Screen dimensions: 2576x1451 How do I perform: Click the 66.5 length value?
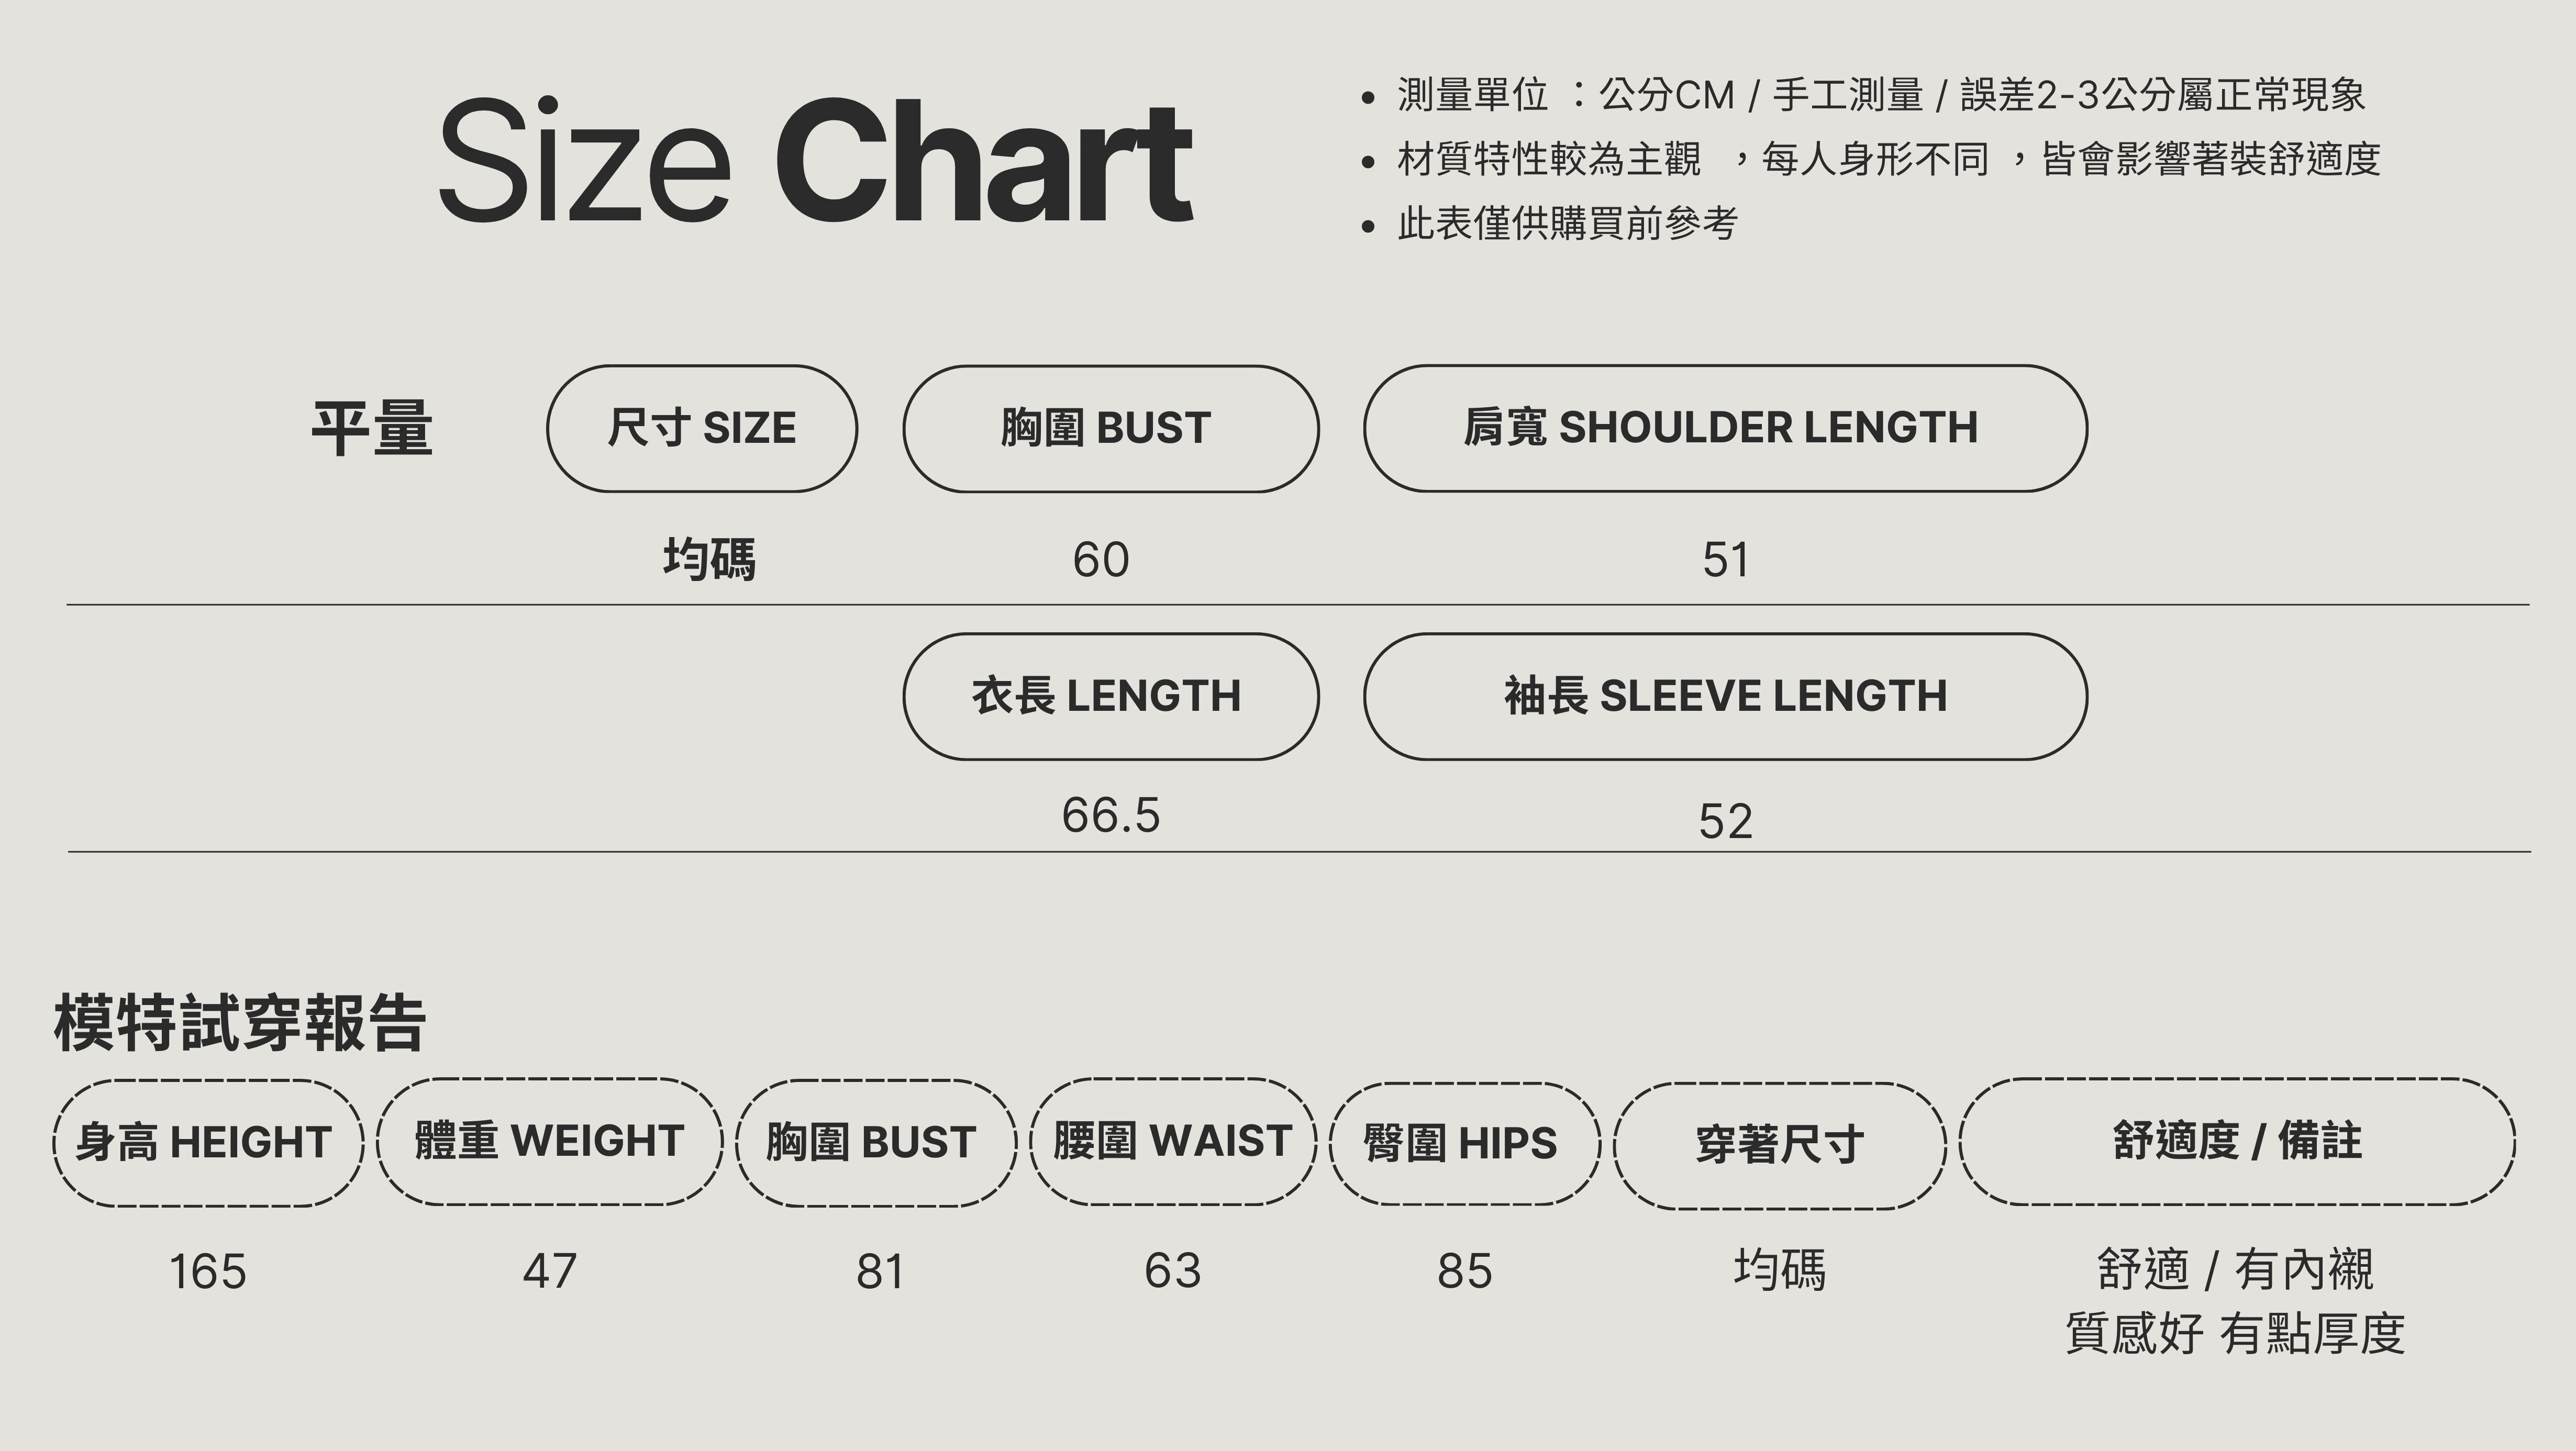click(1110, 815)
